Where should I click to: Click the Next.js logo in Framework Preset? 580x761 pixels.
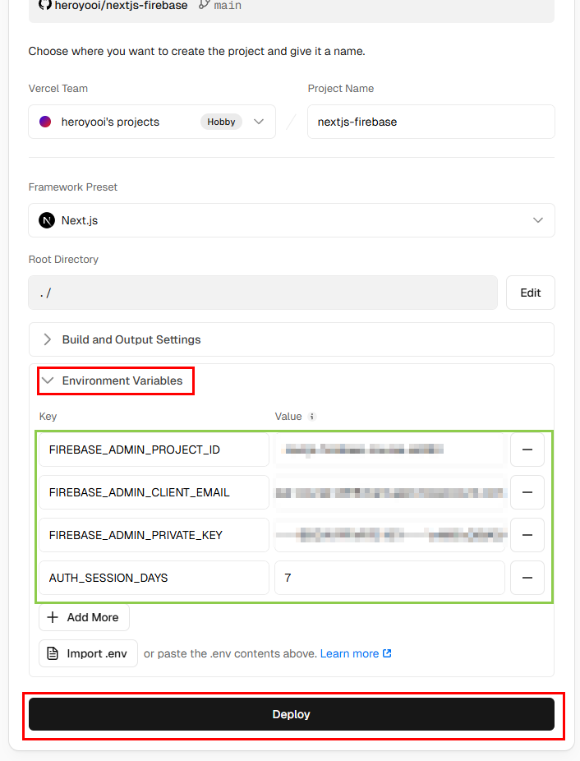[47, 220]
